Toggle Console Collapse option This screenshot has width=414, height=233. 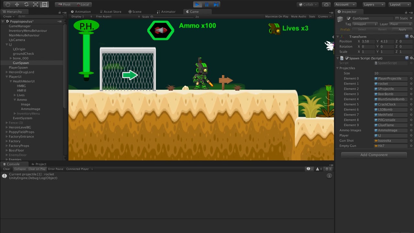[20, 169]
